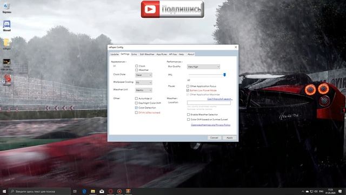Switch to the Extra tab
This screenshot has width=346, height=195.
(x=134, y=54)
